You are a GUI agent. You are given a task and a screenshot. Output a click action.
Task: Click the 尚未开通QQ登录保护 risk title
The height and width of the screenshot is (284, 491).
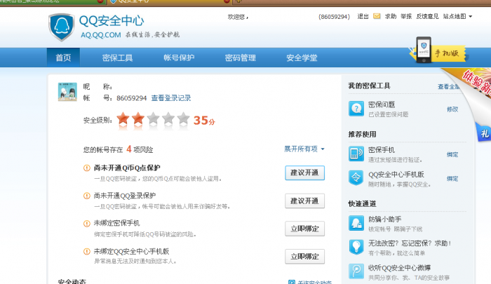125,196
